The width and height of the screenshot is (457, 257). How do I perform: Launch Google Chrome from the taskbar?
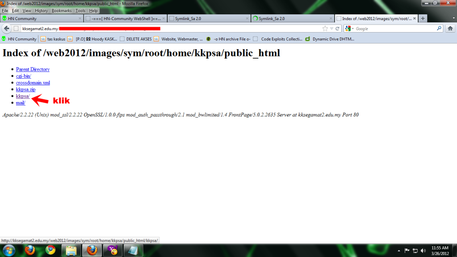point(50,250)
